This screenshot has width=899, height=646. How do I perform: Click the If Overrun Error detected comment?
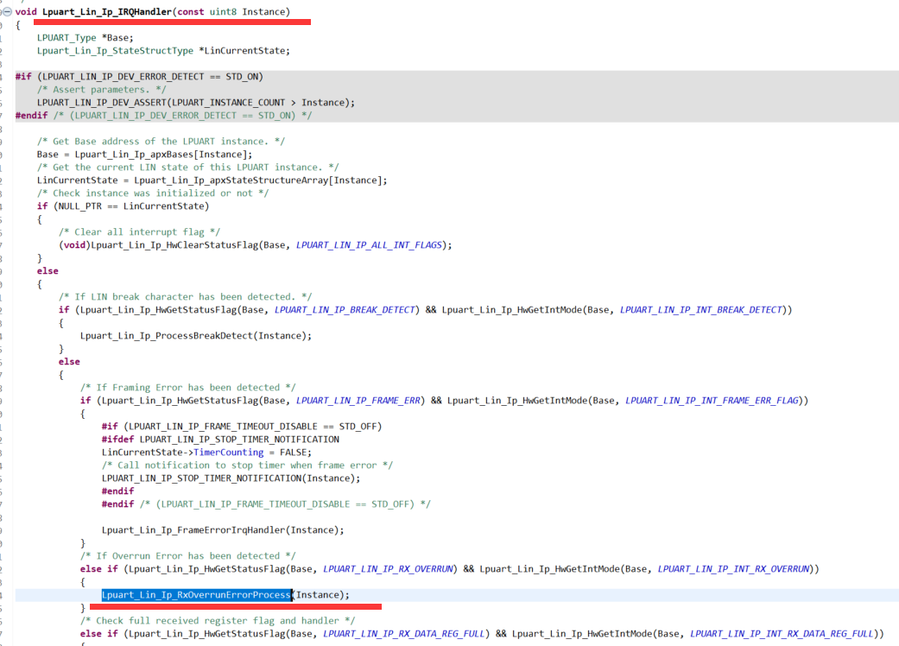pos(188,556)
